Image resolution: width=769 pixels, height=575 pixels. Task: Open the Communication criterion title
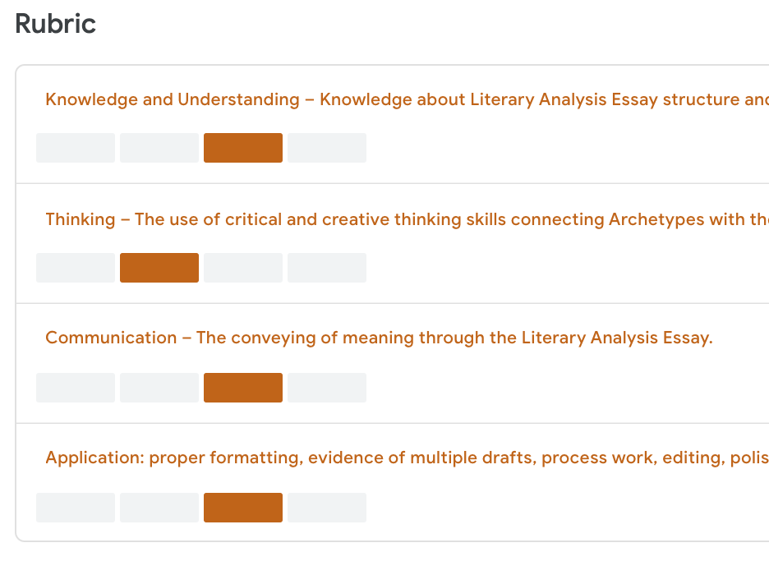coord(379,338)
